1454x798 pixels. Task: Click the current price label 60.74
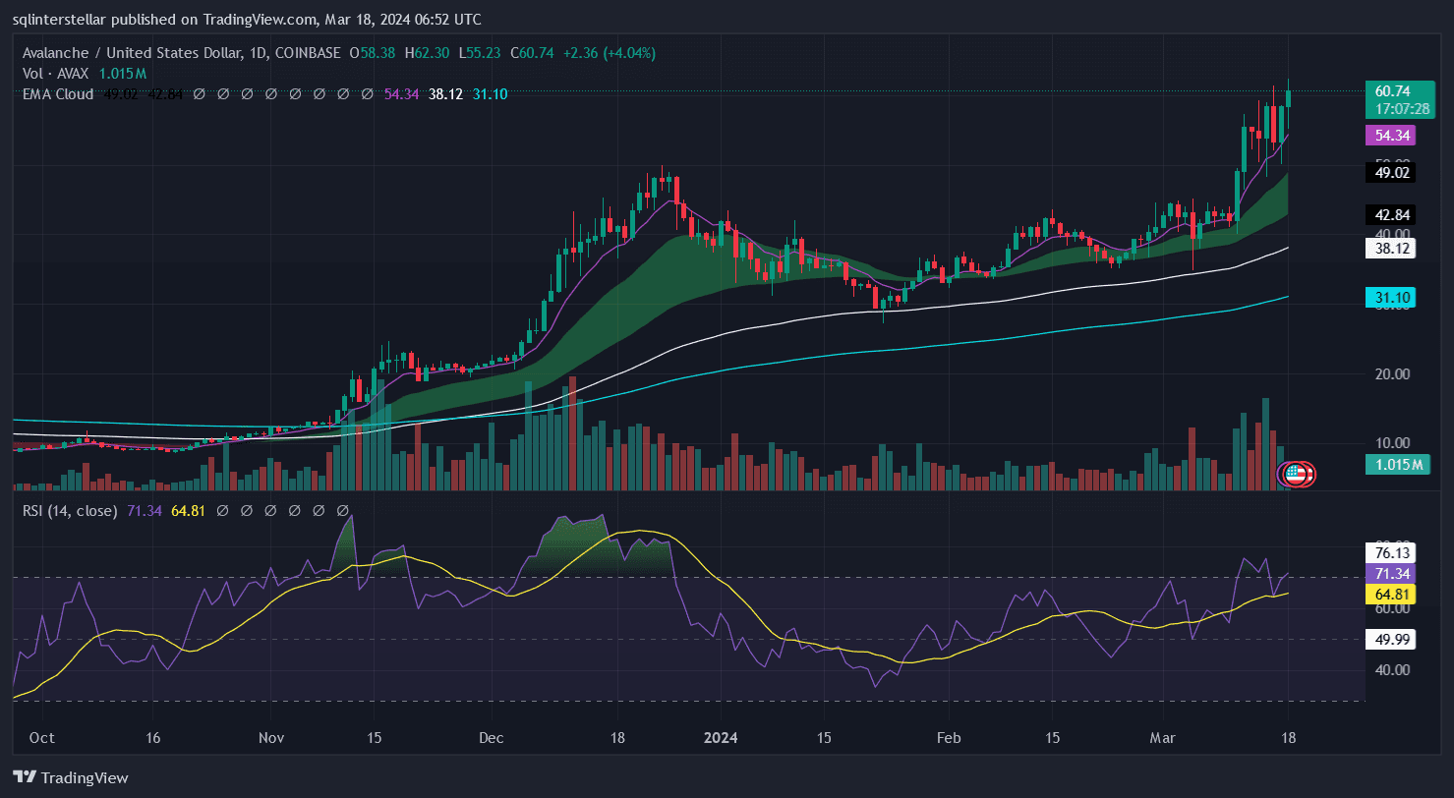[x=1390, y=90]
